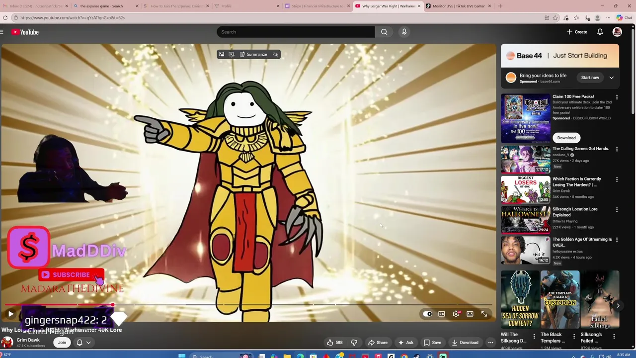Reload page with browser refresh icon

pos(5,17)
